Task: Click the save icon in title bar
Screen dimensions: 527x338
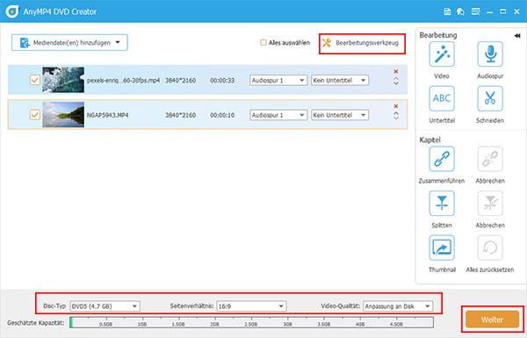Action: tap(447, 11)
